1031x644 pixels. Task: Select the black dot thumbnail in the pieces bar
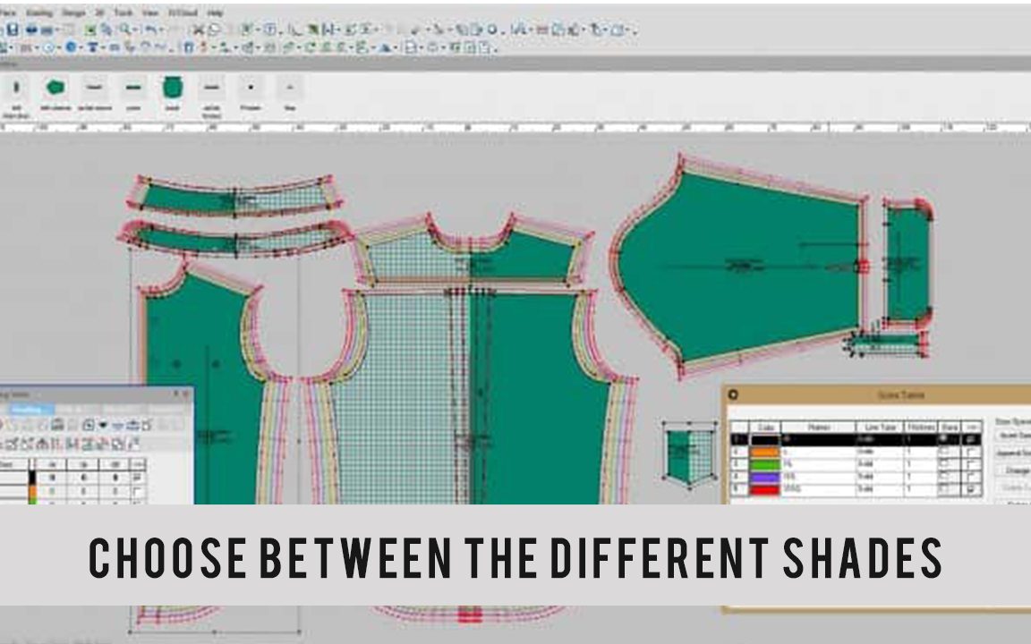point(251,87)
